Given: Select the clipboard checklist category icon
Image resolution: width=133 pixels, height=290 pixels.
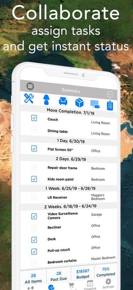Looking at the screenshot, I should (110, 106).
